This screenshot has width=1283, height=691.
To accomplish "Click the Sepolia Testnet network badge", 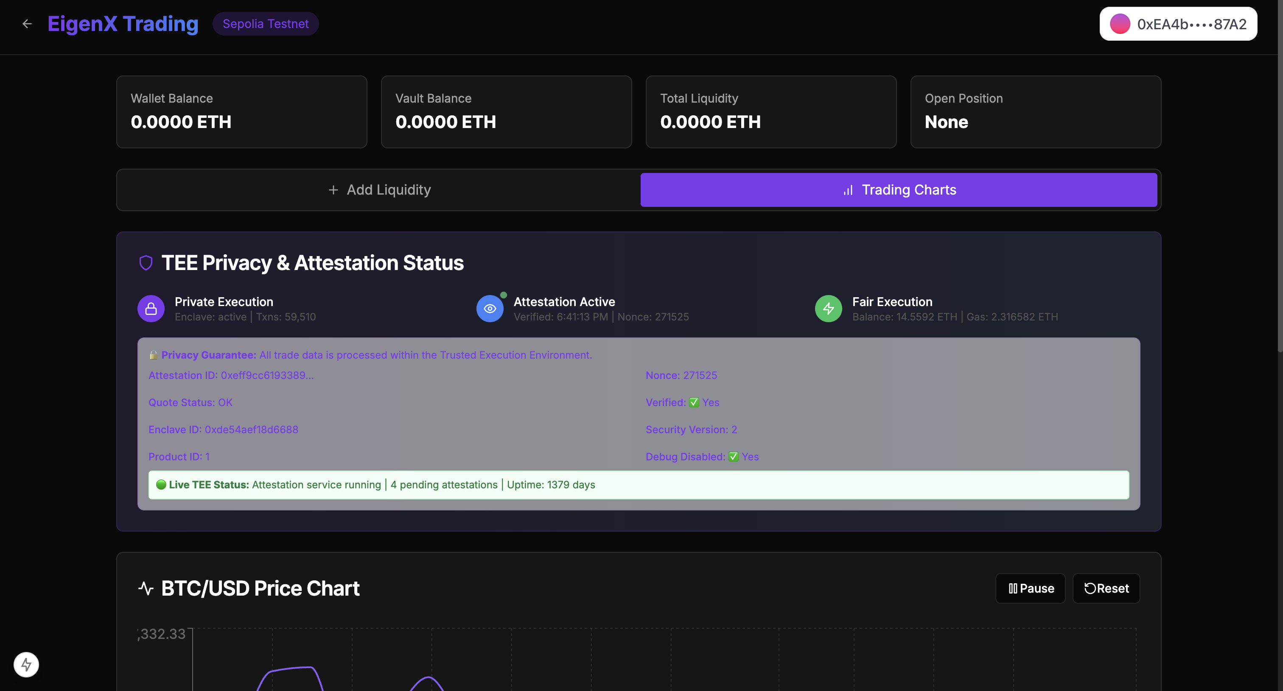I will tap(266, 24).
